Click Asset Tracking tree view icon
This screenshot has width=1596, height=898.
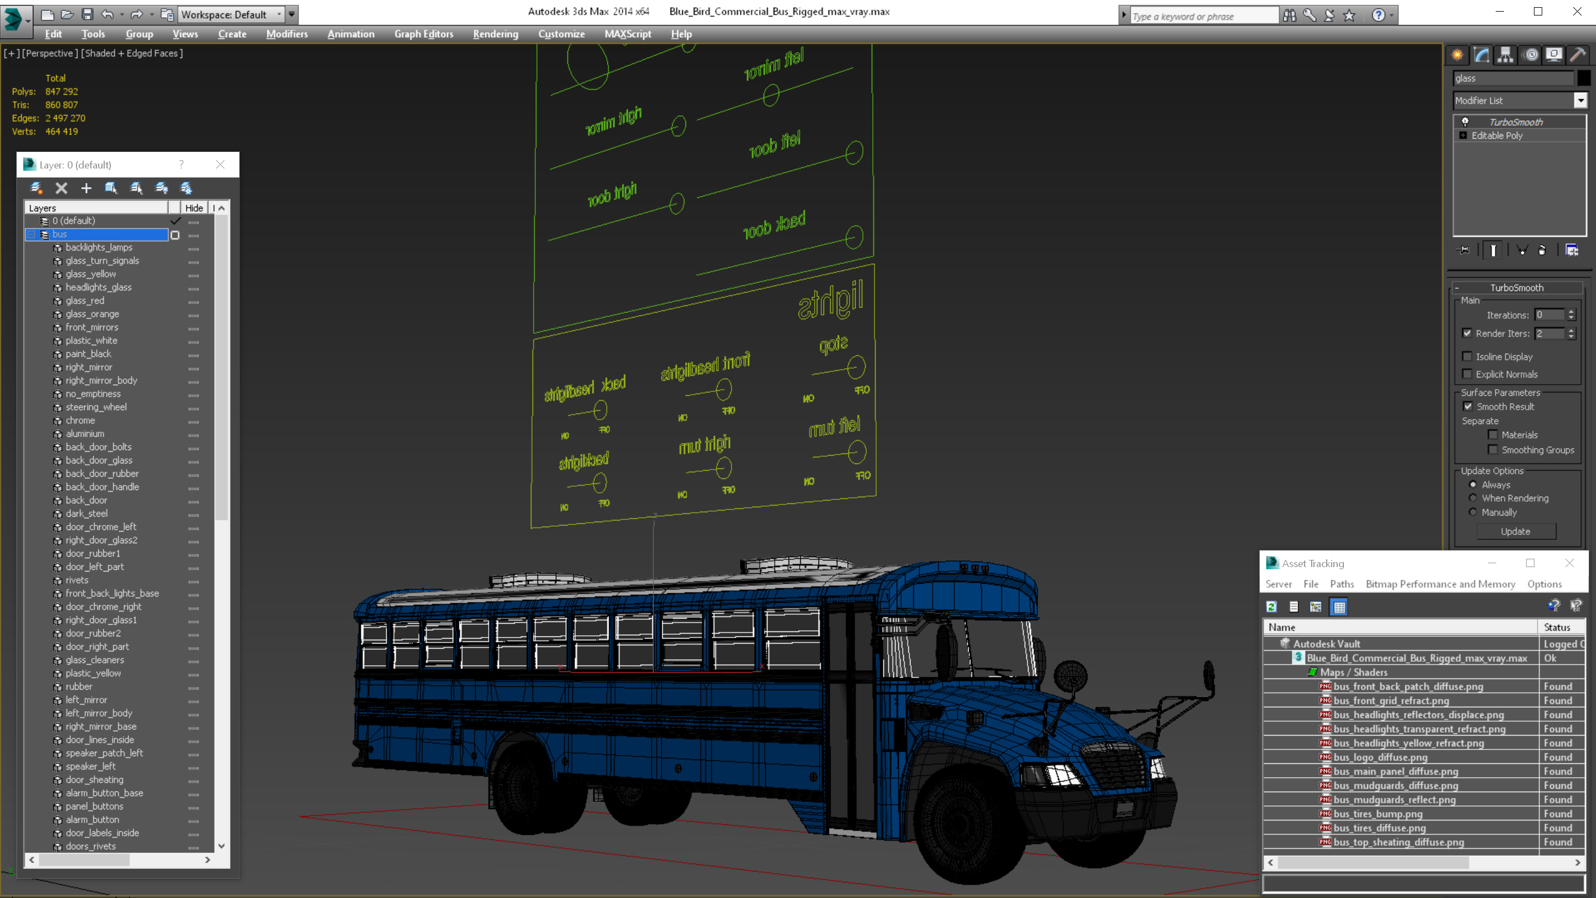tap(1316, 607)
